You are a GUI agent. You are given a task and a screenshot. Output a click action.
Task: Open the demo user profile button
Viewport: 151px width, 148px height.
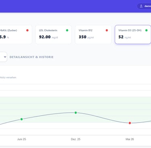coord(144,6)
